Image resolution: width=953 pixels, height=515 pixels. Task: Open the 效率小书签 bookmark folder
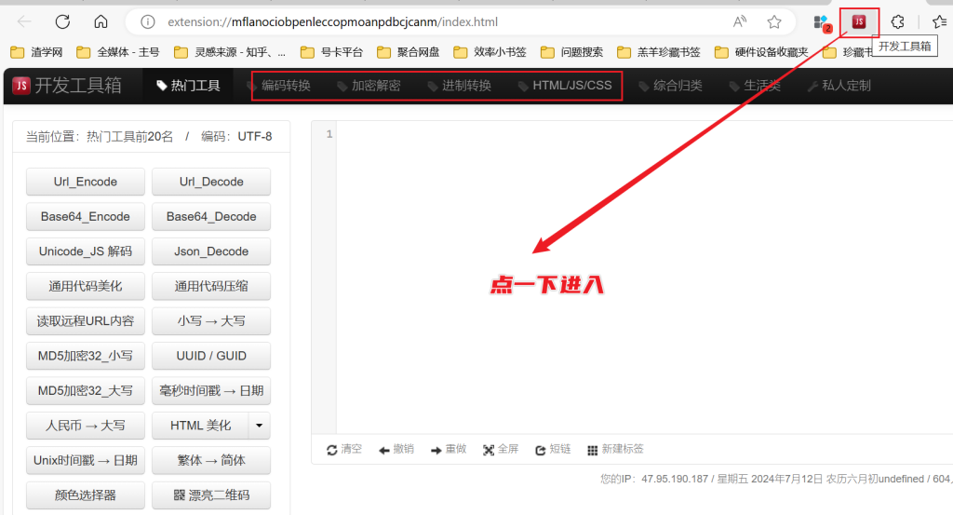coord(490,52)
